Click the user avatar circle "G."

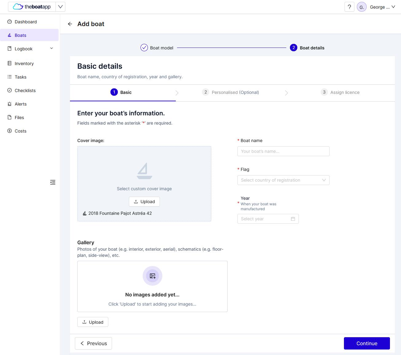tap(362, 7)
